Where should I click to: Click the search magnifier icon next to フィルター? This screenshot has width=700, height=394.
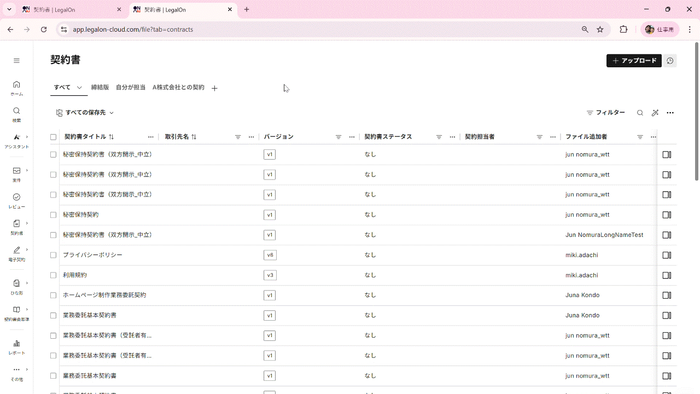(x=640, y=113)
